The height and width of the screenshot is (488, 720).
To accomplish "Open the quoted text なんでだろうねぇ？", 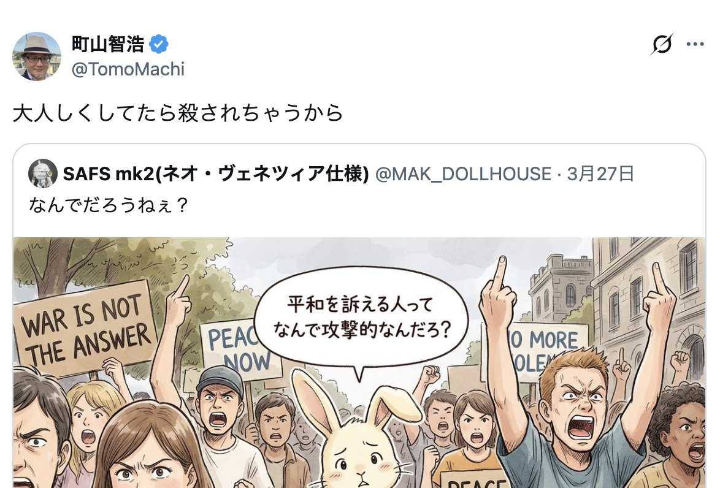I will (x=109, y=205).
